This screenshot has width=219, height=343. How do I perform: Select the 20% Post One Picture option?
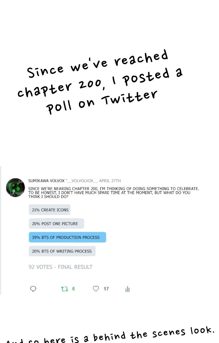pyautogui.click(x=56, y=224)
